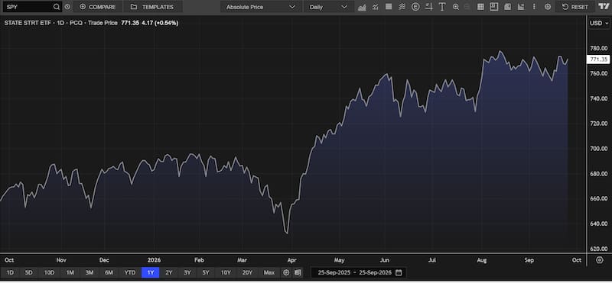
Task: Open the indicators line-chart icon
Action: click(x=375, y=7)
